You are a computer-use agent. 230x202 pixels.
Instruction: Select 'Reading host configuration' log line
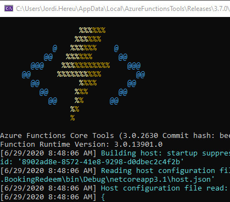115,171
